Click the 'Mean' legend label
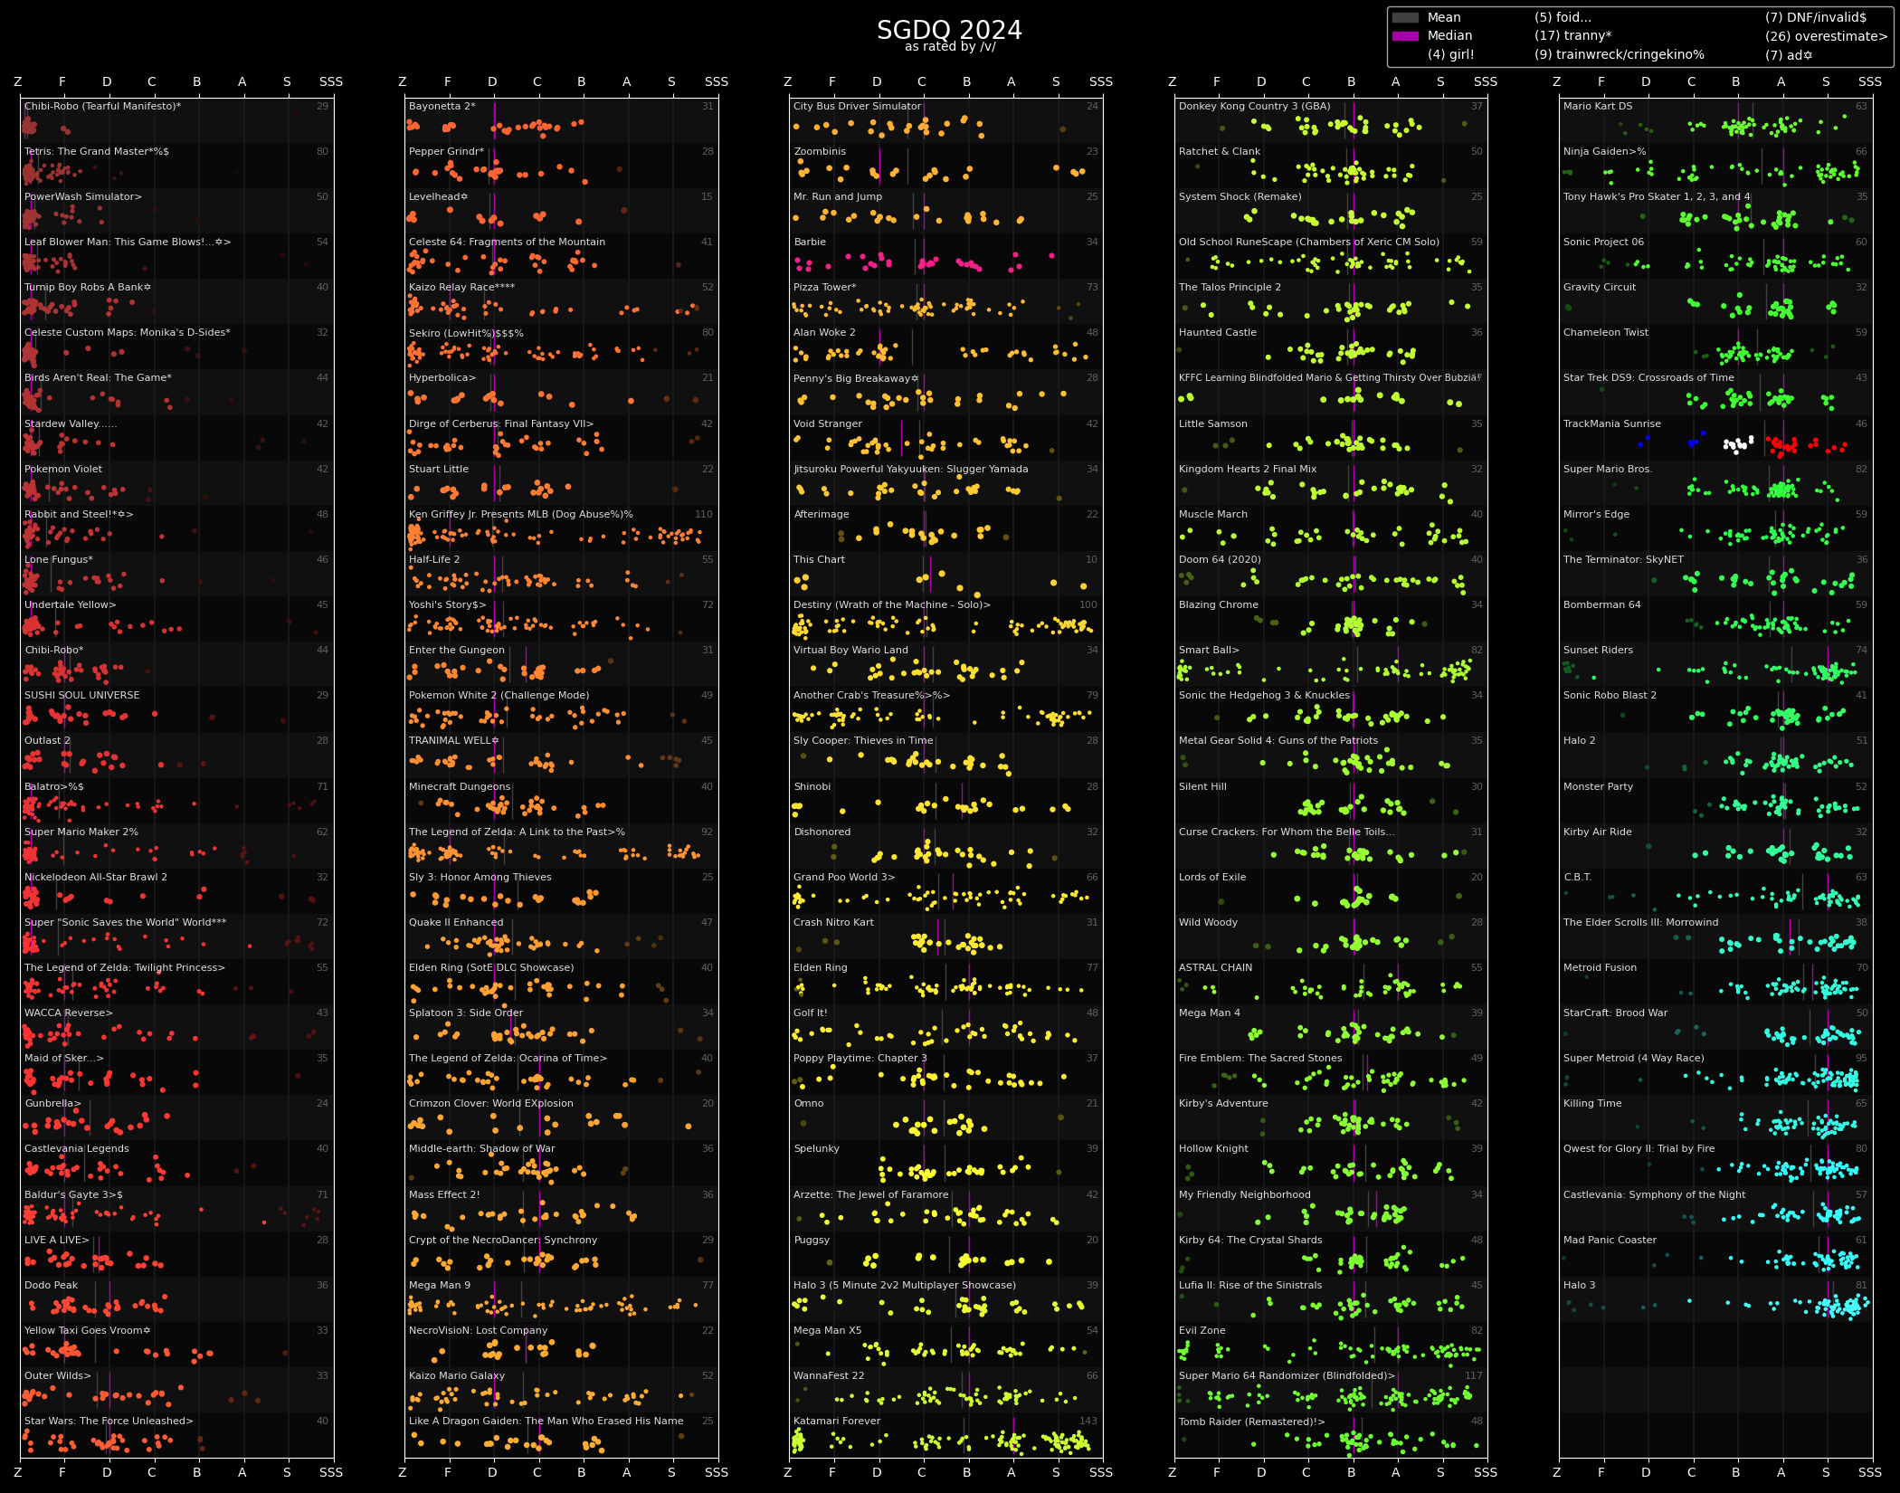Screen dimensions: 1900x1493 (1444, 17)
